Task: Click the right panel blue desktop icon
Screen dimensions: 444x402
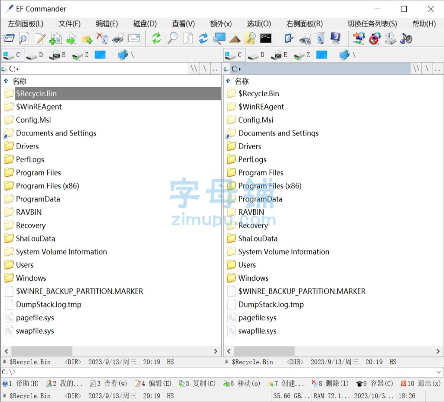Action: point(322,55)
